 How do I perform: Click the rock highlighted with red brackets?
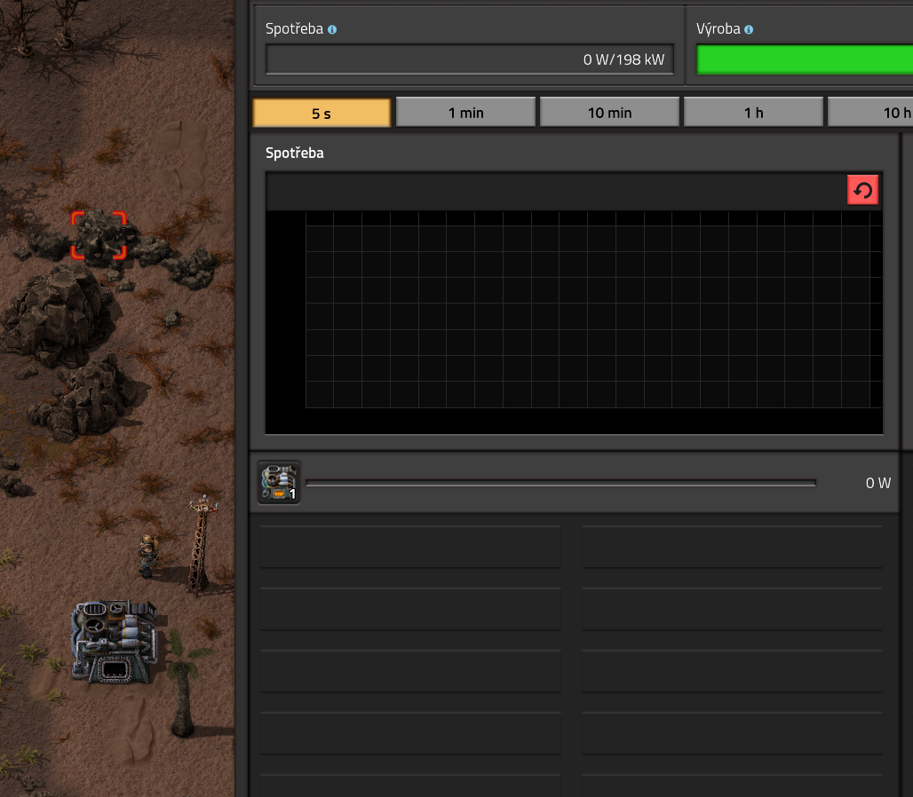point(99,235)
